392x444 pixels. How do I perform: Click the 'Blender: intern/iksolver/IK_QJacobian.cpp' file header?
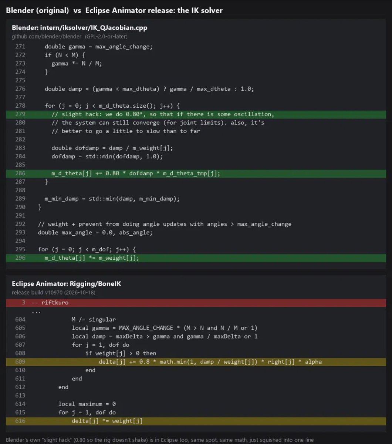pos(80,28)
